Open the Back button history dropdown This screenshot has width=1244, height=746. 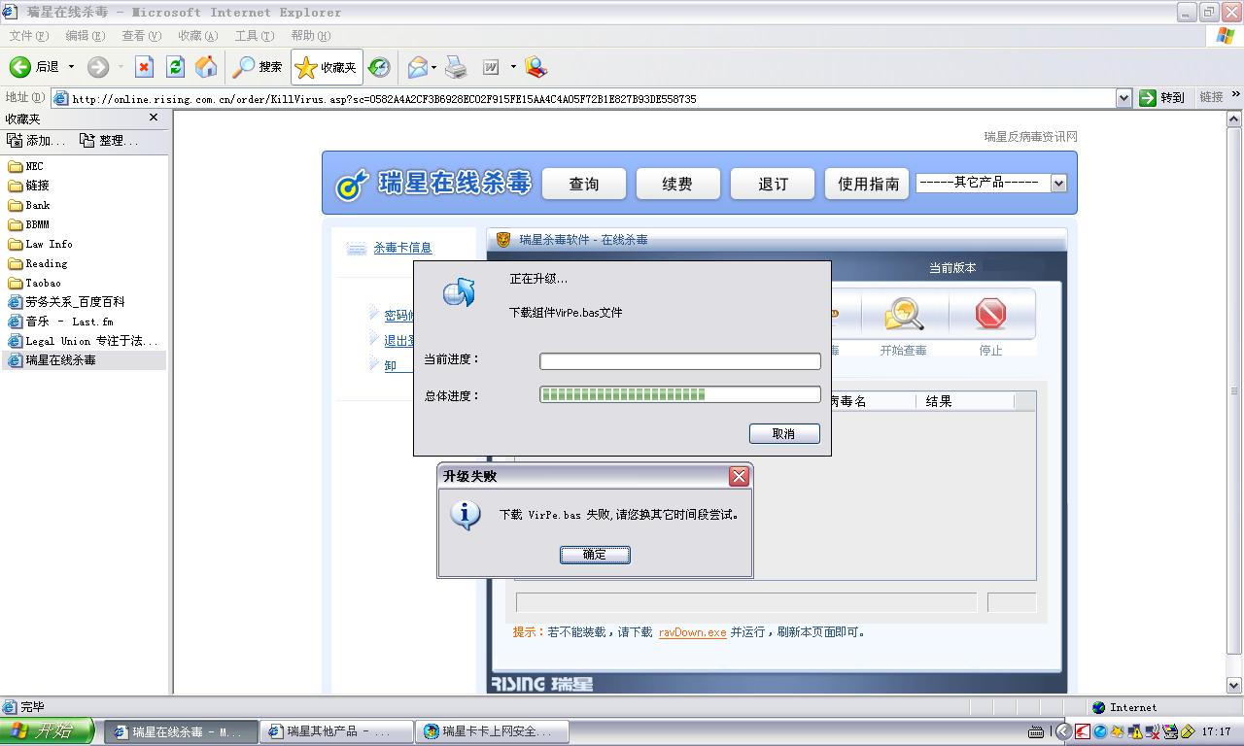coord(72,67)
